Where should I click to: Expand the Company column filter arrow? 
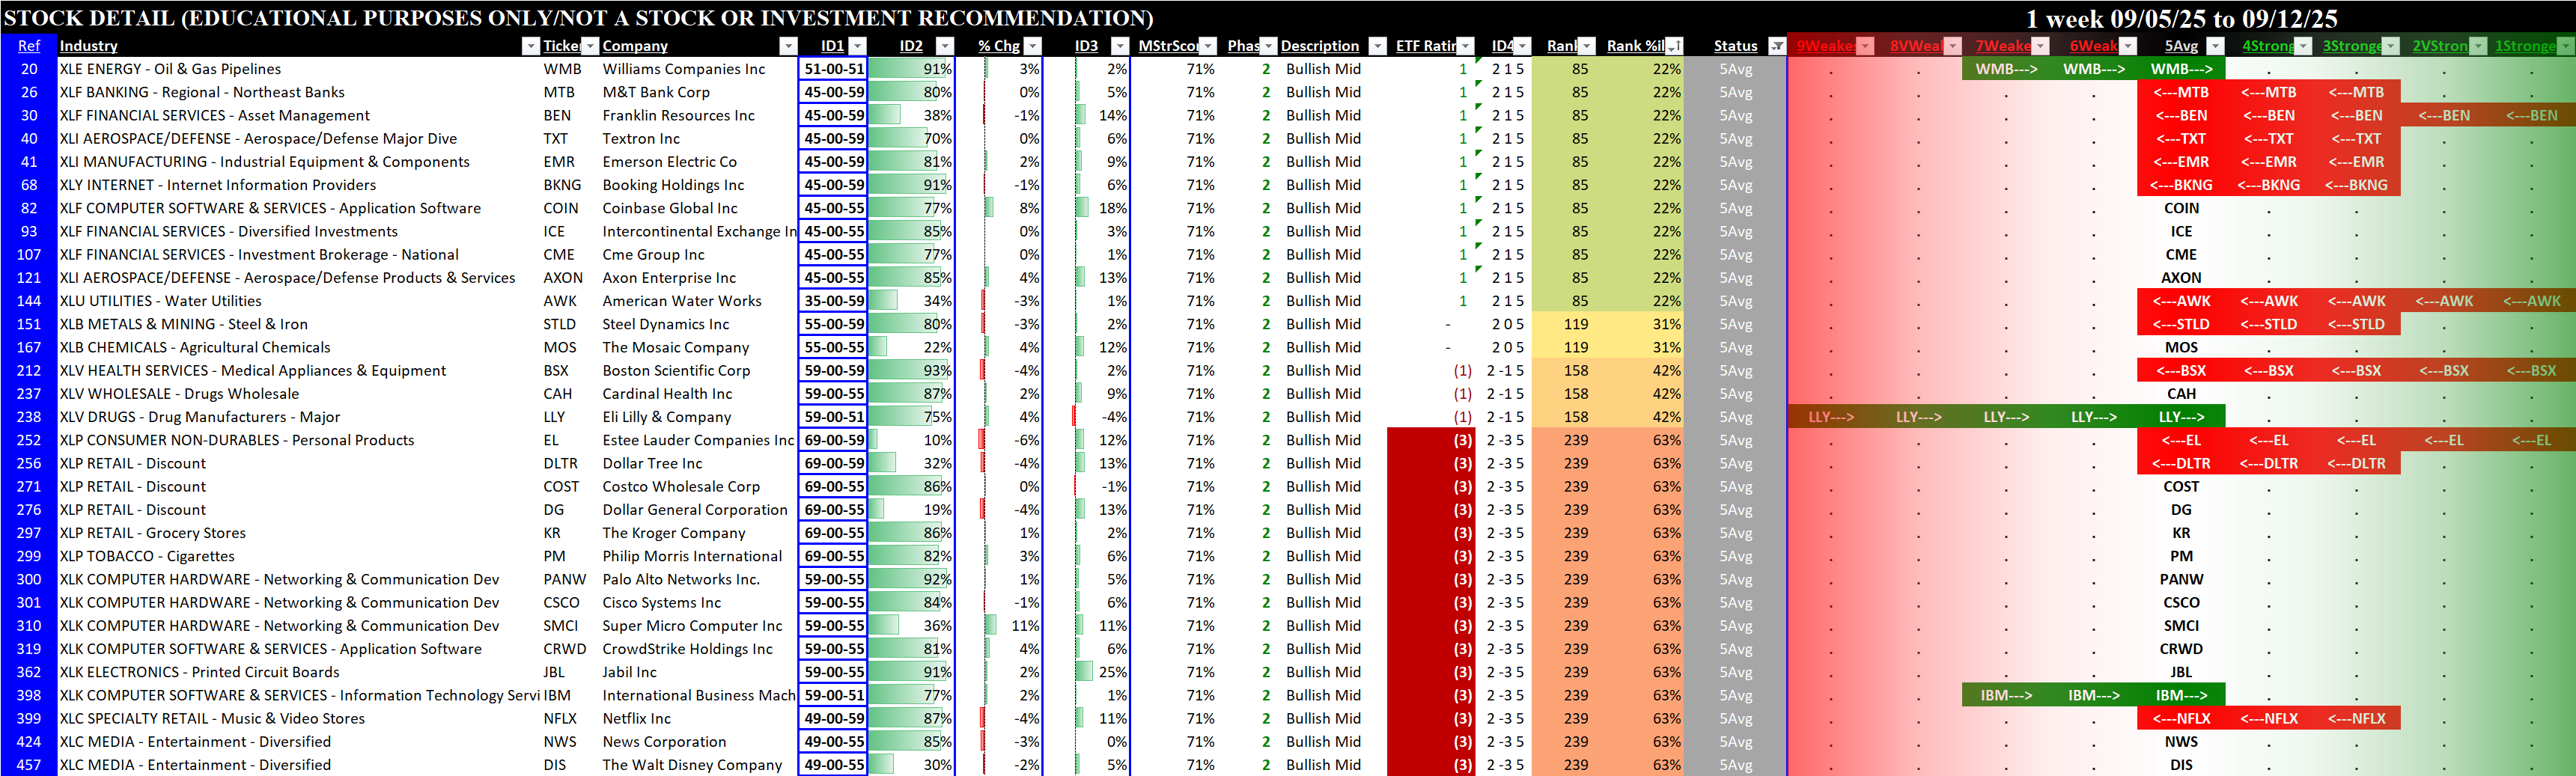(x=788, y=46)
